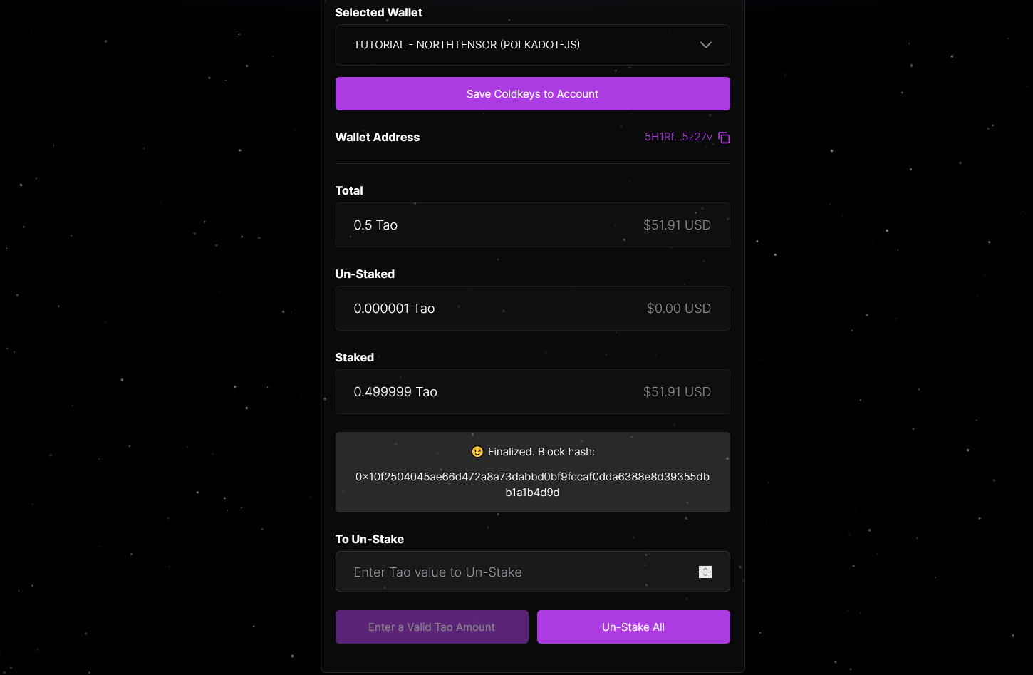Viewport: 1033px width, 675px height.
Task: Click the 0.000001 Tao un-staked value
Action: (394, 309)
